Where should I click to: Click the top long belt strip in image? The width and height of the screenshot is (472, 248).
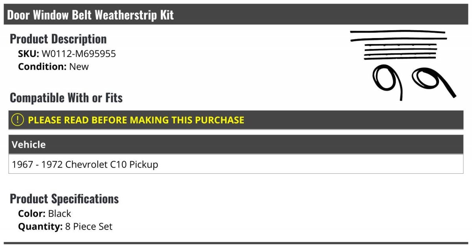[397, 31]
